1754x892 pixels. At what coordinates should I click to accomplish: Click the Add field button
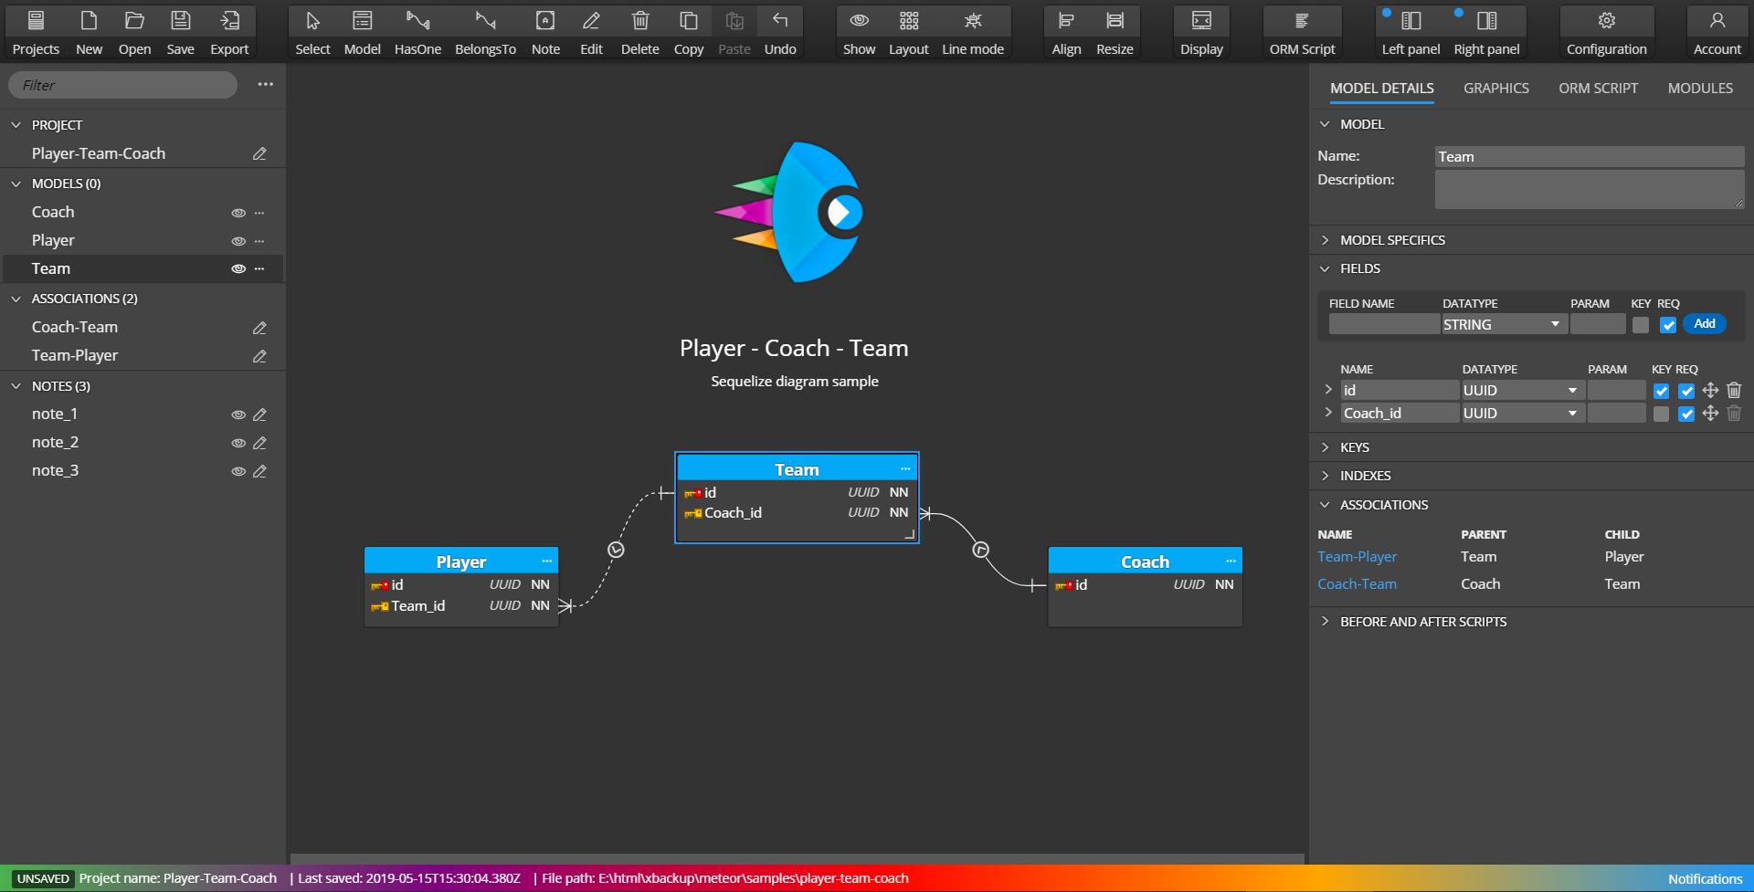click(1704, 324)
